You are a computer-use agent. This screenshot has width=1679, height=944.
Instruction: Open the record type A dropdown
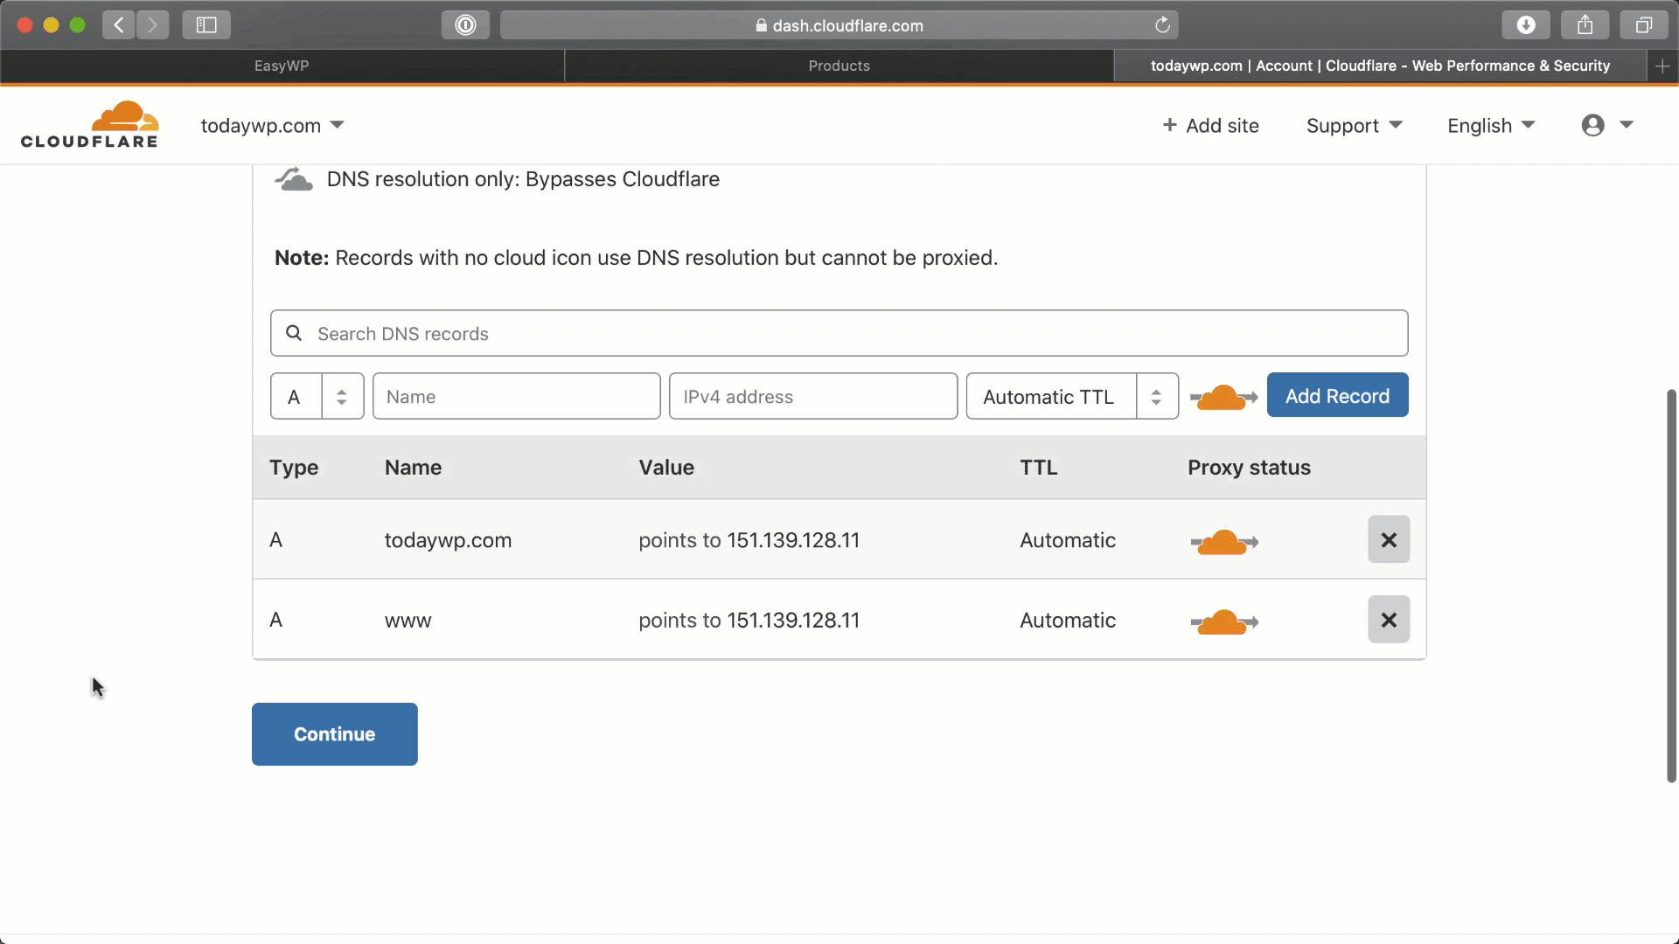(x=317, y=397)
